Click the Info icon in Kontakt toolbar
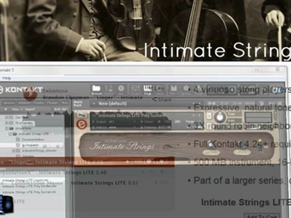291x218 pixels. (121, 90)
